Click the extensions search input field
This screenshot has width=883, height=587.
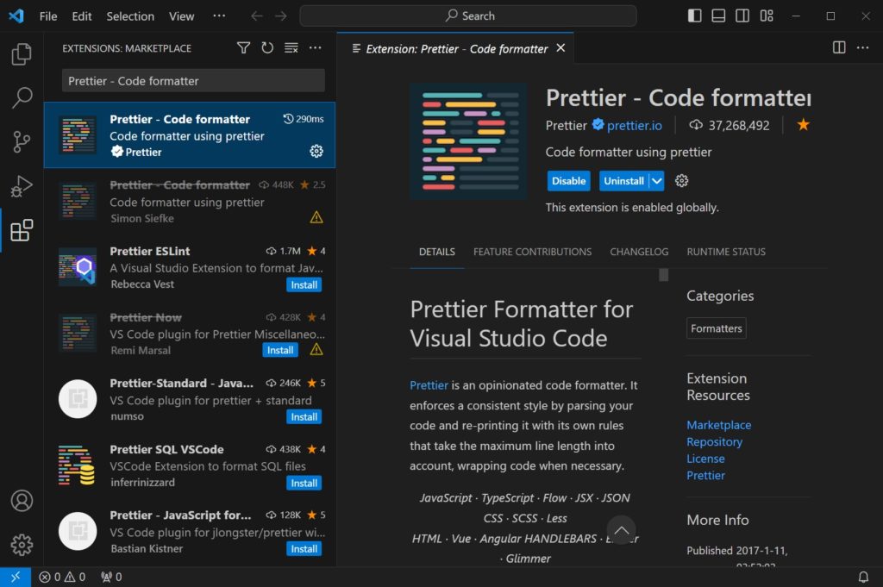(193, 80)
